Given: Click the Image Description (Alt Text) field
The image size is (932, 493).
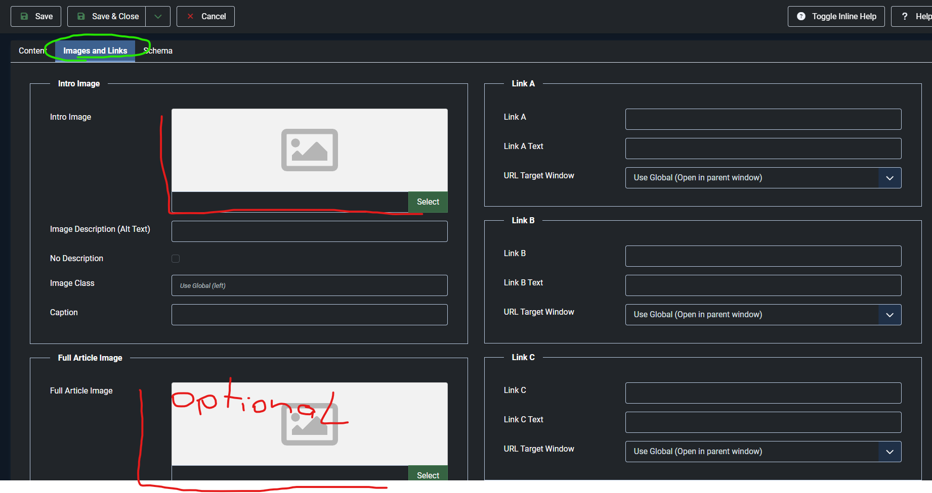Looking at the screenshot, I should pyautogui.click(x=309, y=231).
